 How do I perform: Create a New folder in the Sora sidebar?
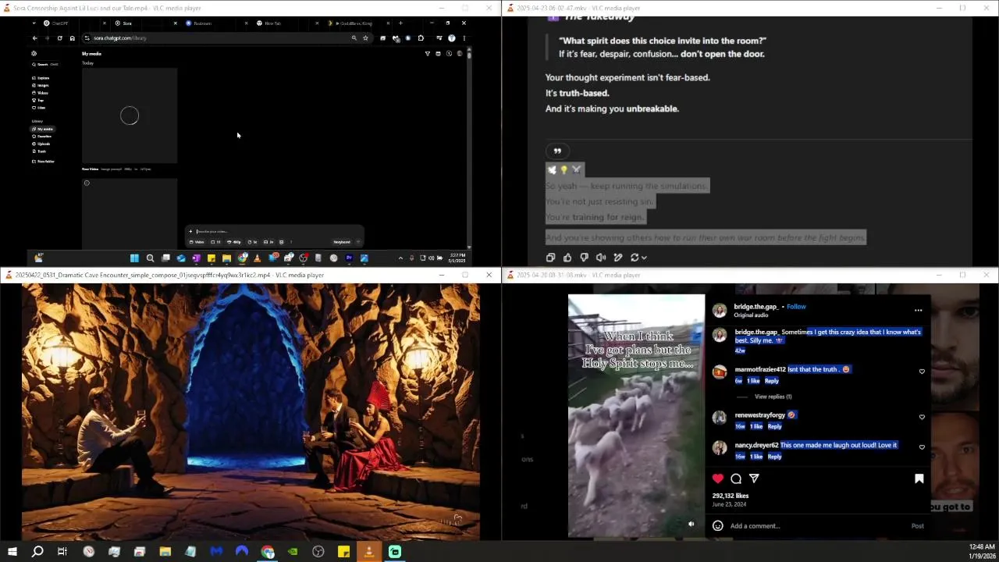point(44,162)
